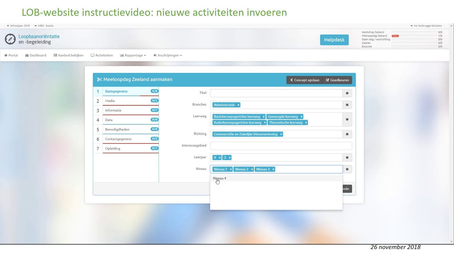Remove the Commerciële en Zakelijke Dienstverlening tag
The image size is (454, 255).
click(x=281, y=134)
